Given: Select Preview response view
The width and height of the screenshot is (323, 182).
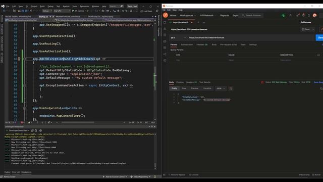Looking at the screenshot, I should pos(194,88).
